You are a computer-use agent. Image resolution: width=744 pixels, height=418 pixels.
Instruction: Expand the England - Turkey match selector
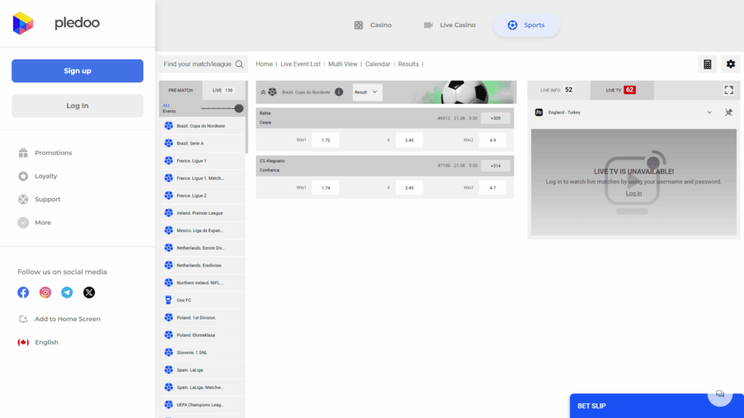point(709,112)
